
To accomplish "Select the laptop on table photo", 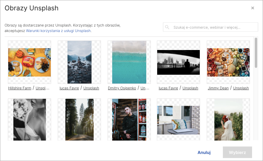I will (178, 120).
